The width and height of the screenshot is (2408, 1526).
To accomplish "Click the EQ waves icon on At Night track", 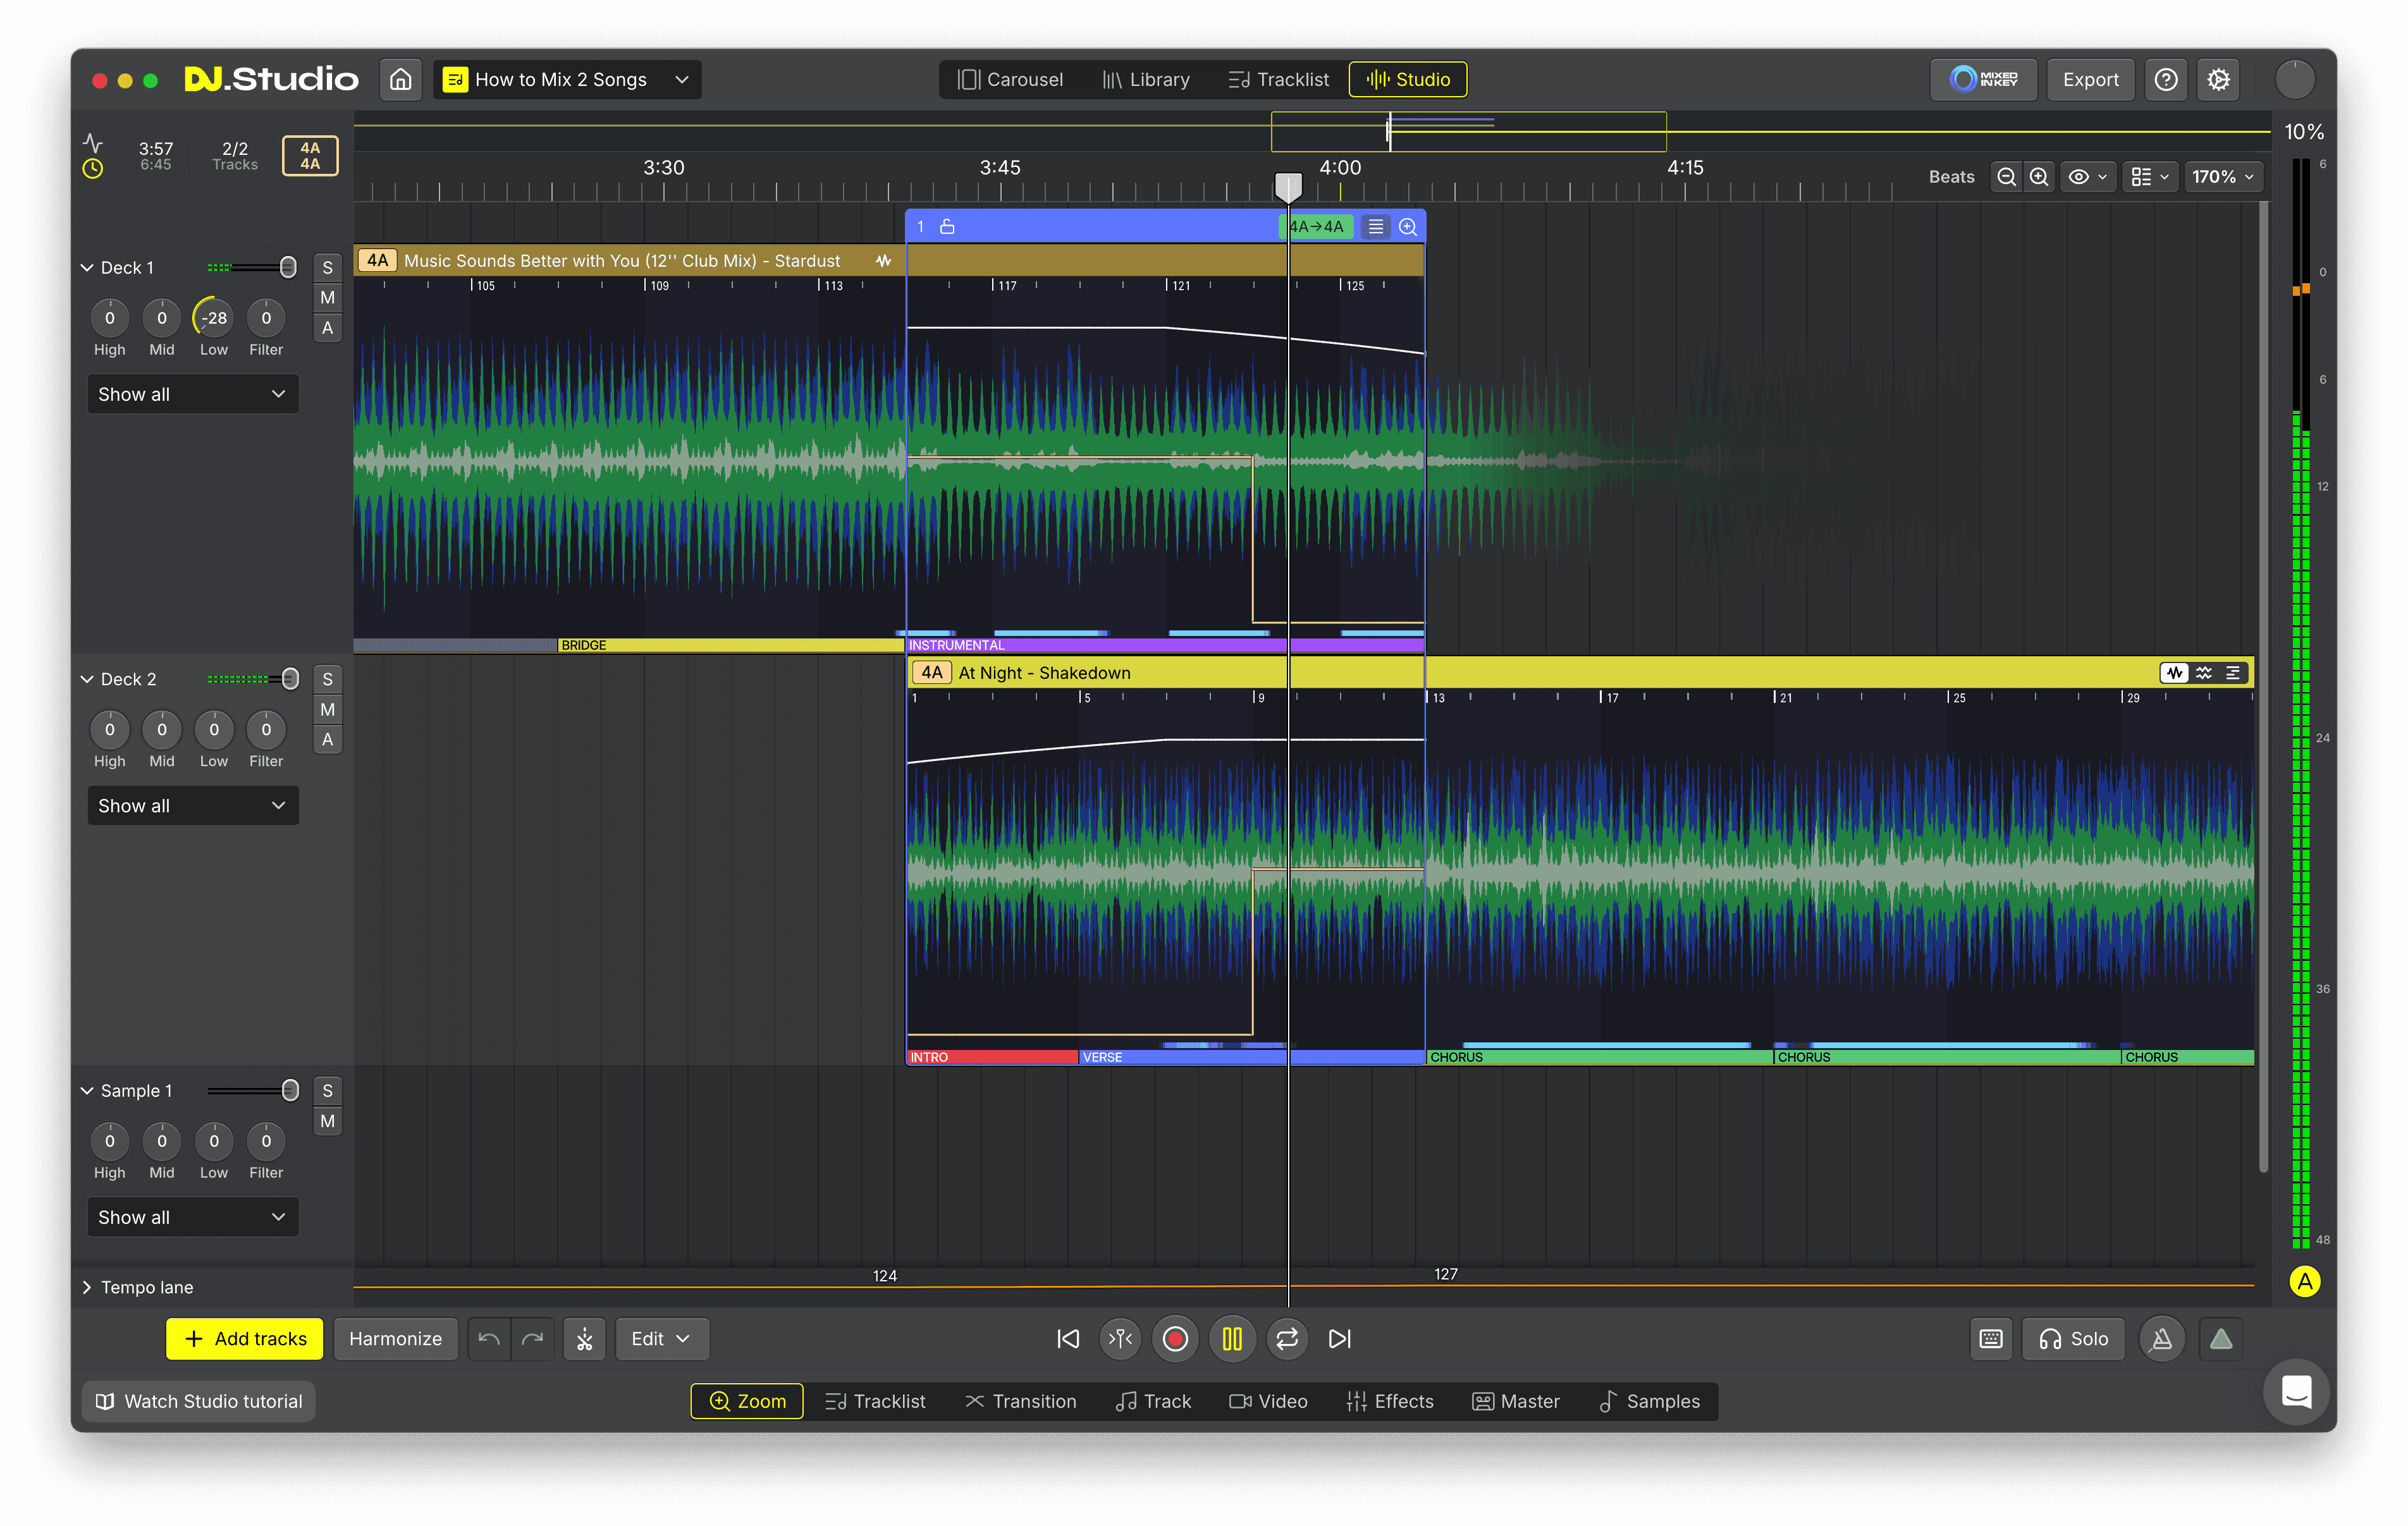I will tap(2204, 673).
